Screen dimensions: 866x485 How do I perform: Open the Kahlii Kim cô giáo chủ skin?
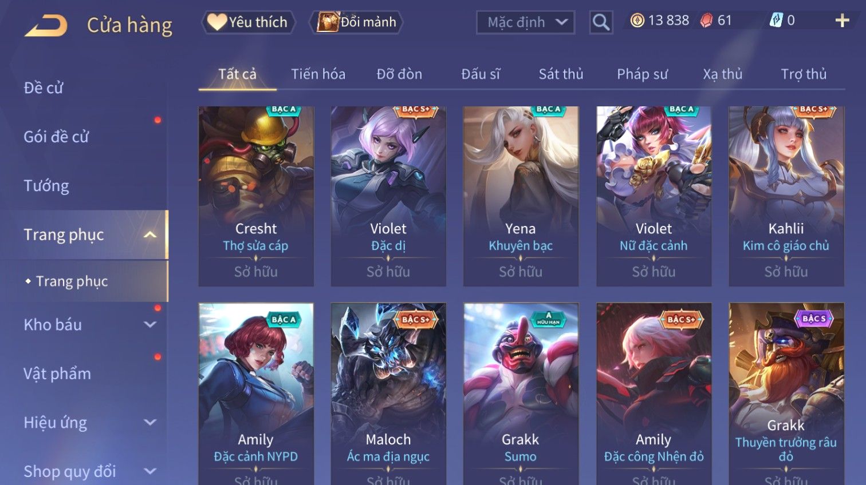point(786,196)
